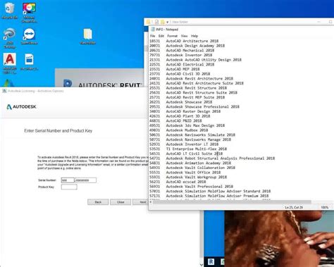This screenshot has height=267, width=334.
Task: Click the line AutoCAD Revit Structure Suite 2018
Action: [x=193, y=92]
